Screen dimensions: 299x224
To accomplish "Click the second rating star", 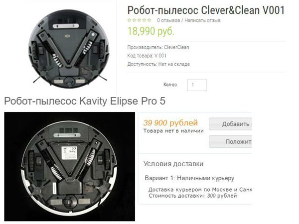I will click(134, 20).
